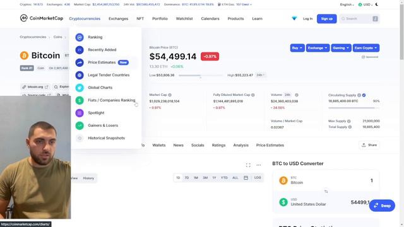The width and height of the screenshot is (404, 227).
Task: Click the USD dollar icon in converter
Action: [283, 202]
